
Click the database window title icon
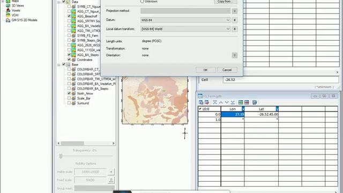200,96
